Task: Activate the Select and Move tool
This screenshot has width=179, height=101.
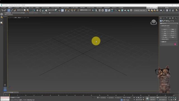Action: [x=37, y=10]
